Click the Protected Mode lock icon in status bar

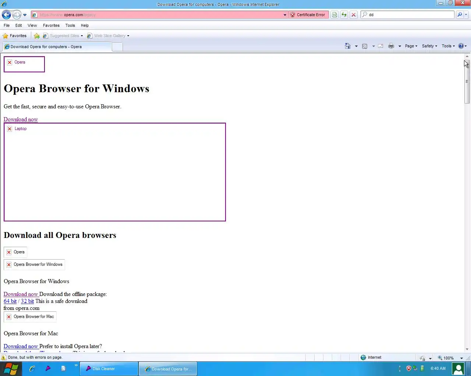click(x=423, y=358)
